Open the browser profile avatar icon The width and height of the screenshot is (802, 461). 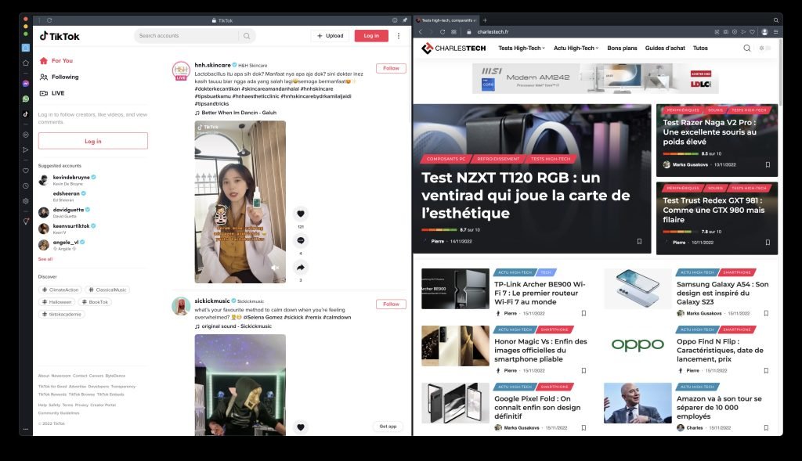pos(764,31)
